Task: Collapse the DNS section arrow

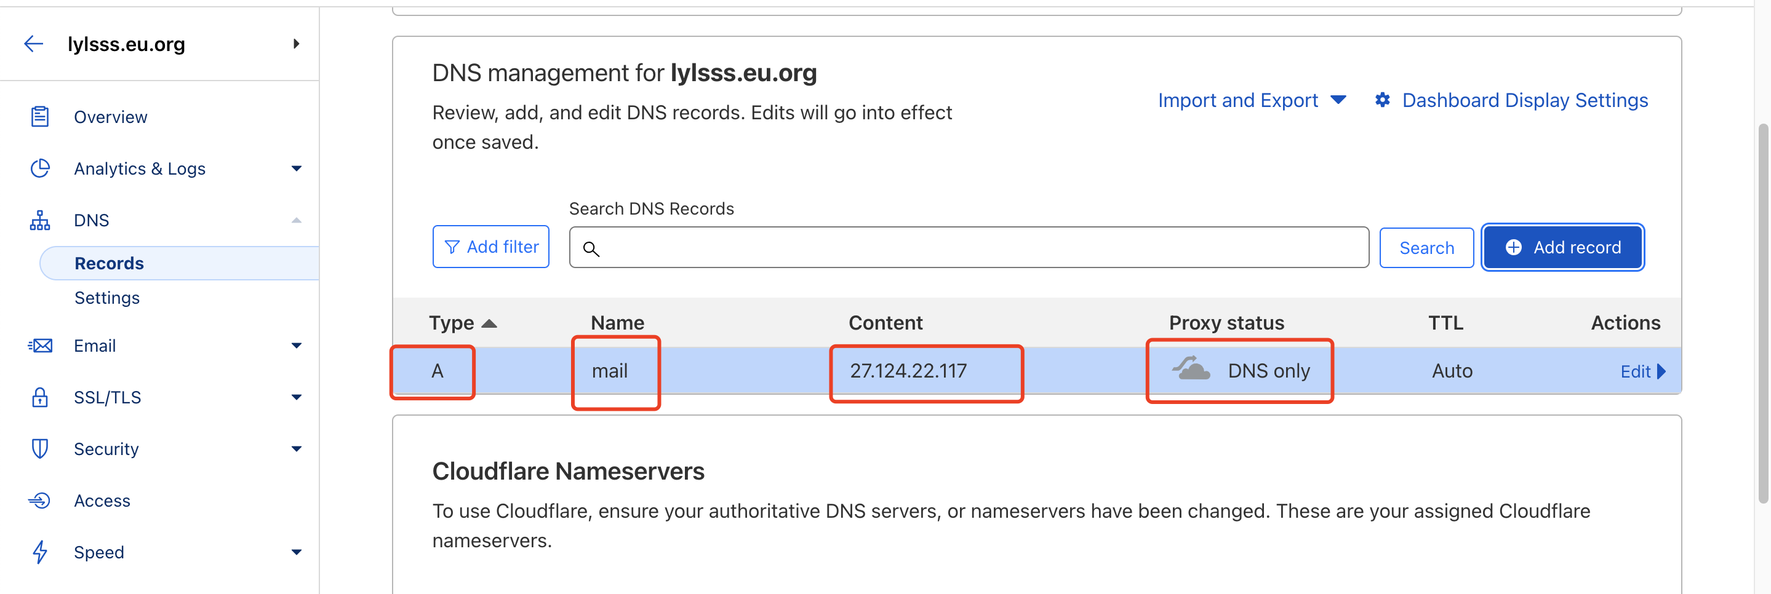Action: [297, 220]
